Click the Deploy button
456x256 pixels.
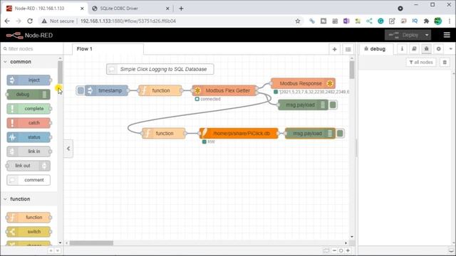coord(404,35)
